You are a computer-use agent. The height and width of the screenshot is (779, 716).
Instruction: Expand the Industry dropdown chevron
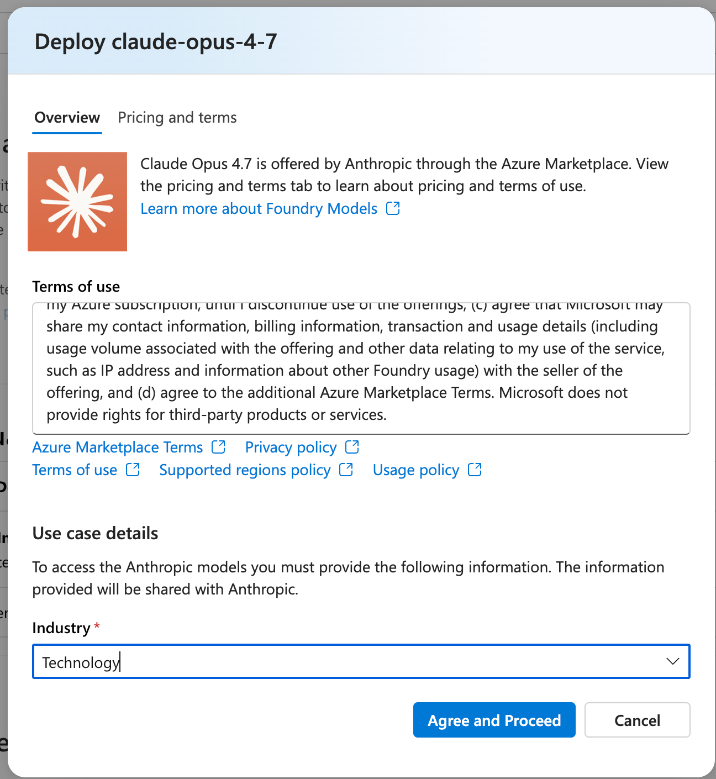(672, 661)
